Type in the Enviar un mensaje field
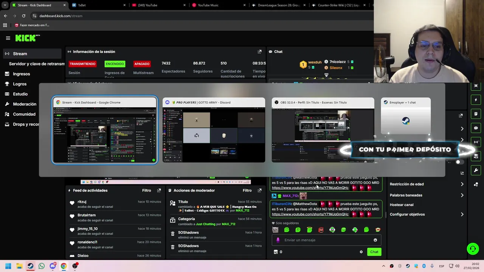Viewport: 484px width, 272px height. tap(326, 240)
